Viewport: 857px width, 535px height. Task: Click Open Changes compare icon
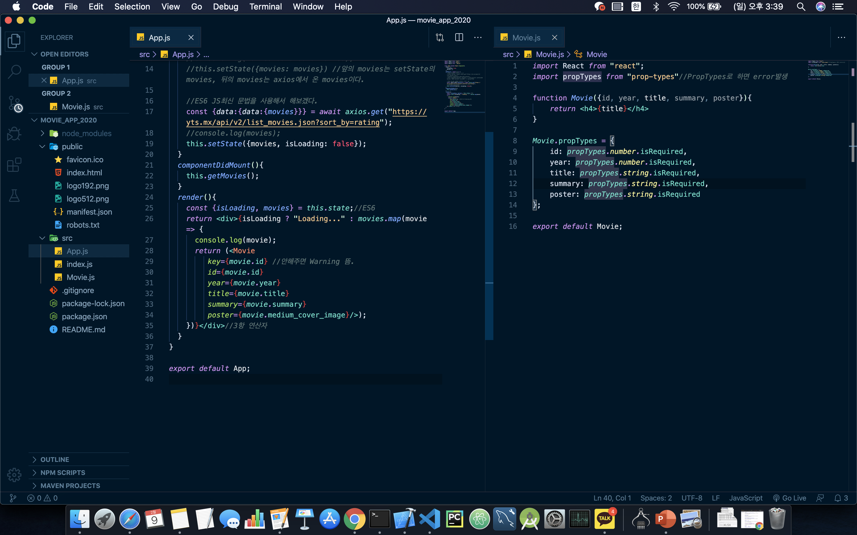[x=440, y=37]
